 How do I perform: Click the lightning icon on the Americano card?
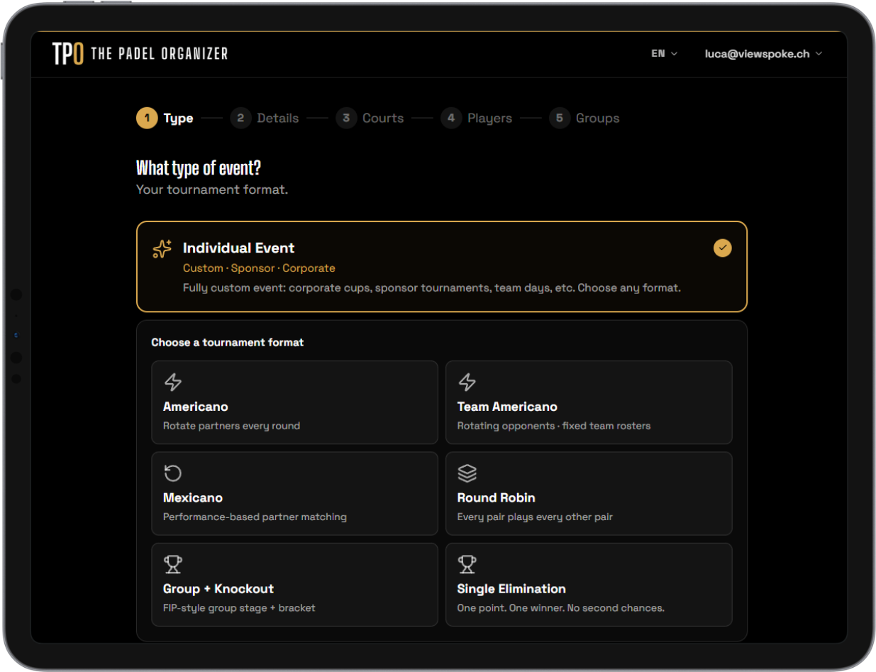173,382
